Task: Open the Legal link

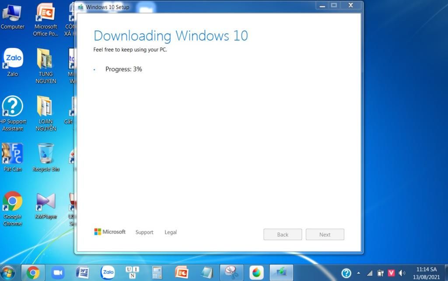Action: click(171, 232)
